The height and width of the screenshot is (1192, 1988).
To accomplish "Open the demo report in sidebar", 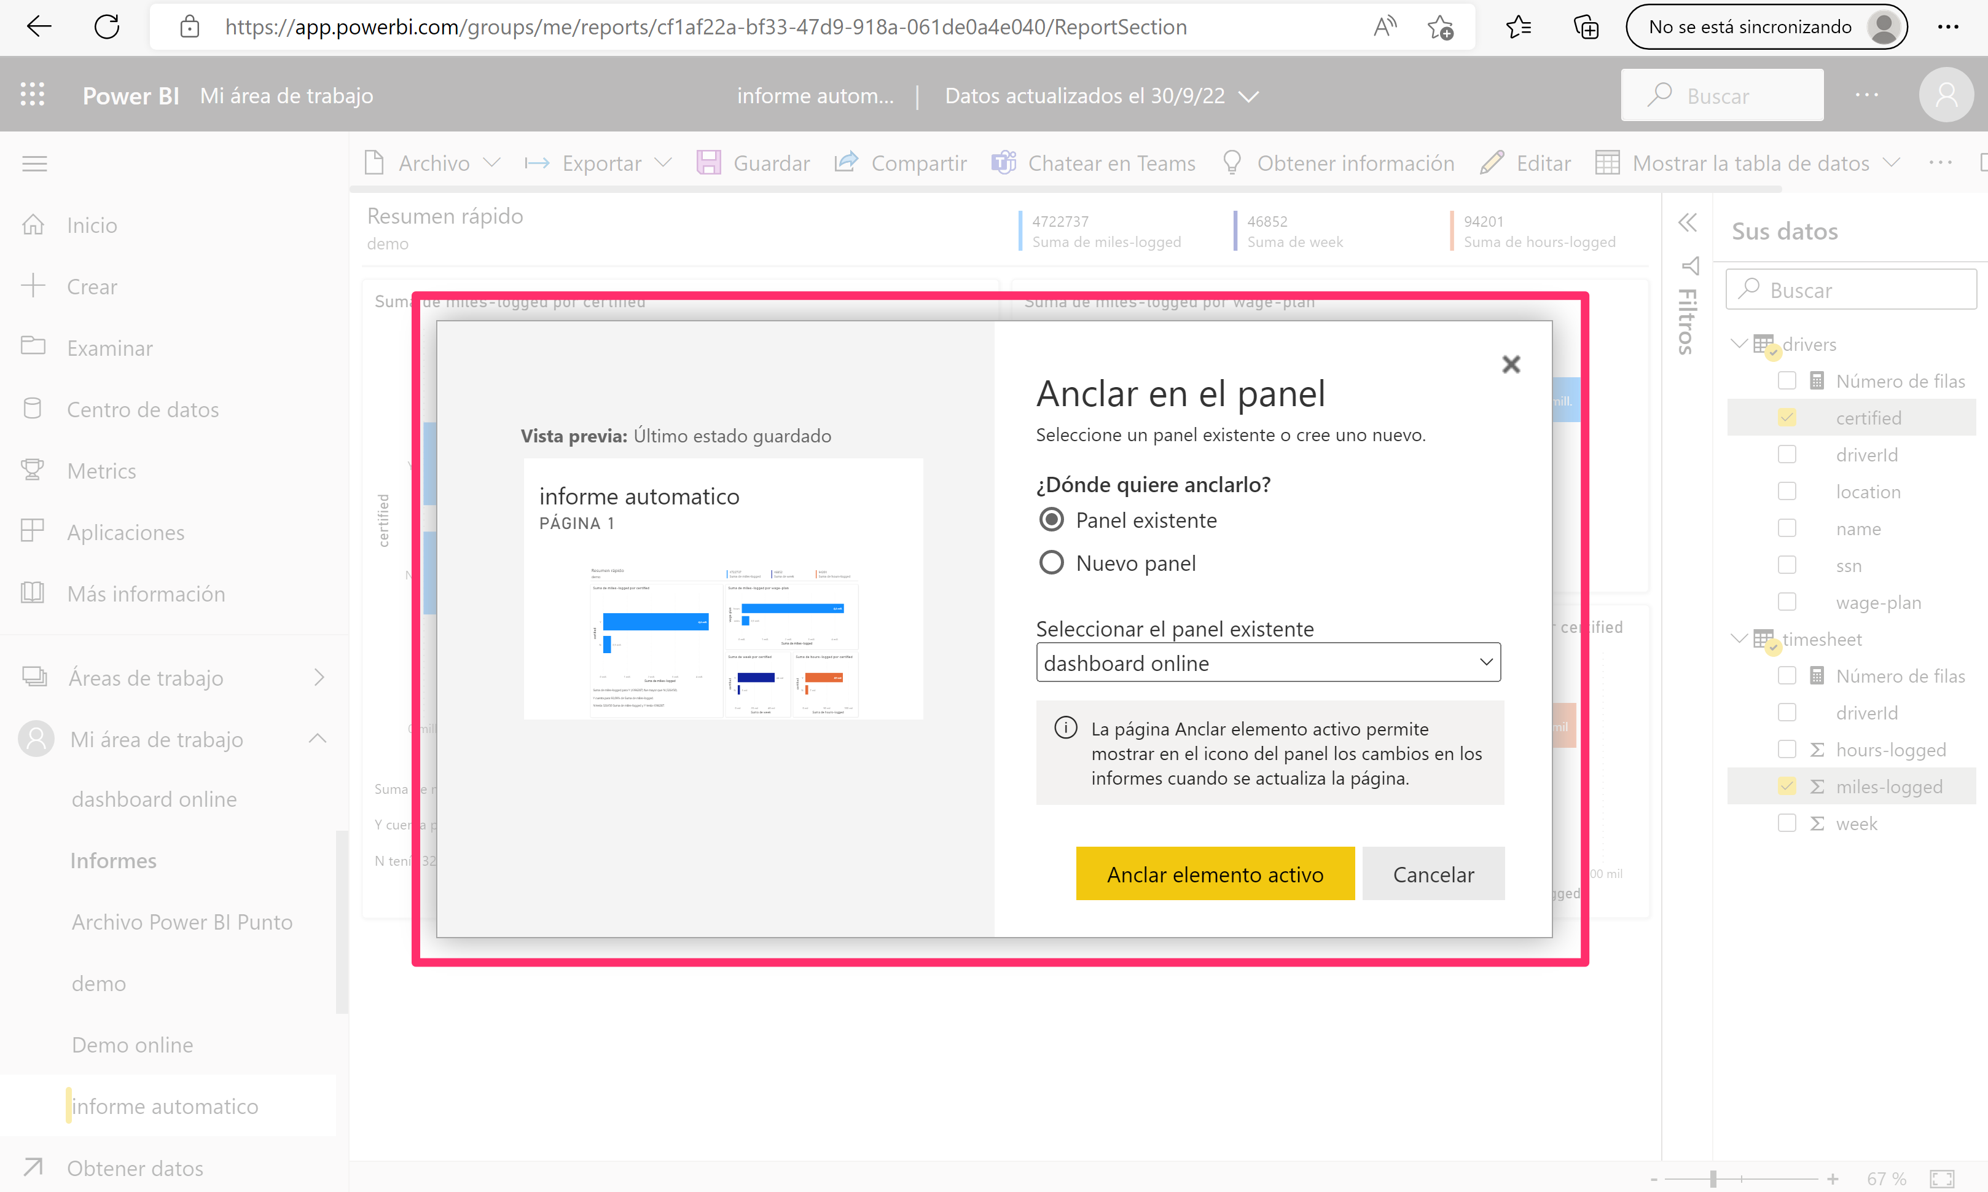I will point(99,984).
